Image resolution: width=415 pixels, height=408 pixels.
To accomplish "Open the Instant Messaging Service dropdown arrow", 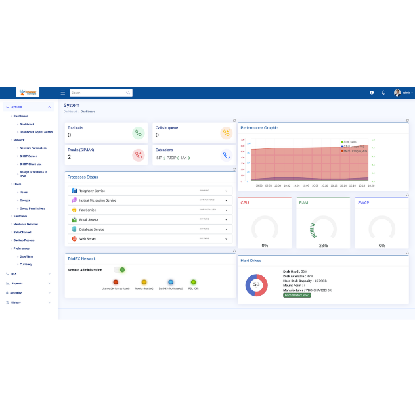I will coord(227,200).
